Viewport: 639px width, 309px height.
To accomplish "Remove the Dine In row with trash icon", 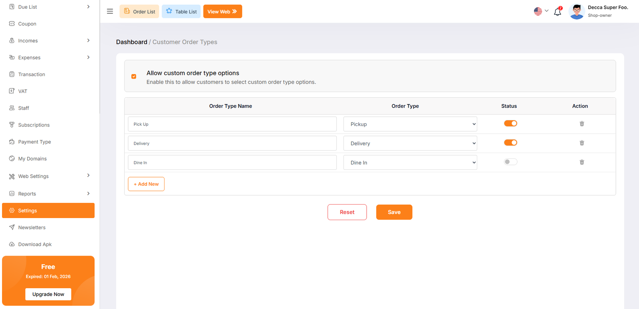I will tap(581, 162).
